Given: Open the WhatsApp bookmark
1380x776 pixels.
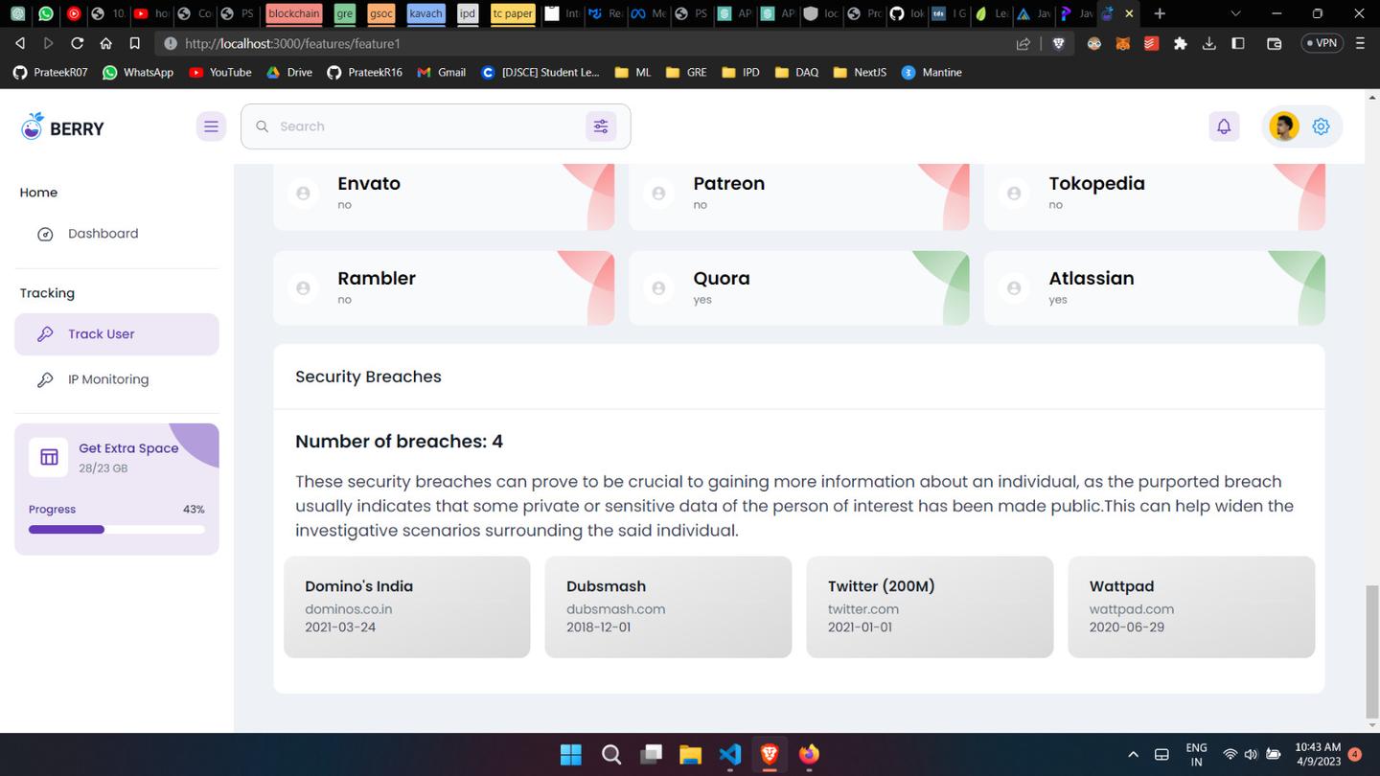Looking at the screenshot, I should click(x=138, y=72).
